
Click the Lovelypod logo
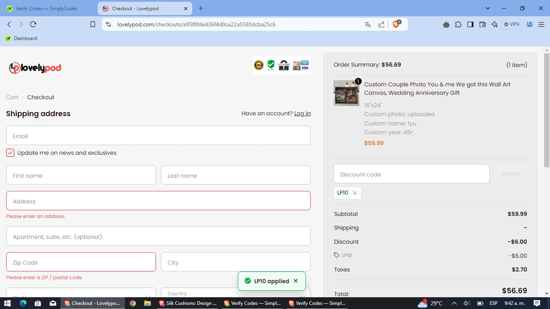35,68
